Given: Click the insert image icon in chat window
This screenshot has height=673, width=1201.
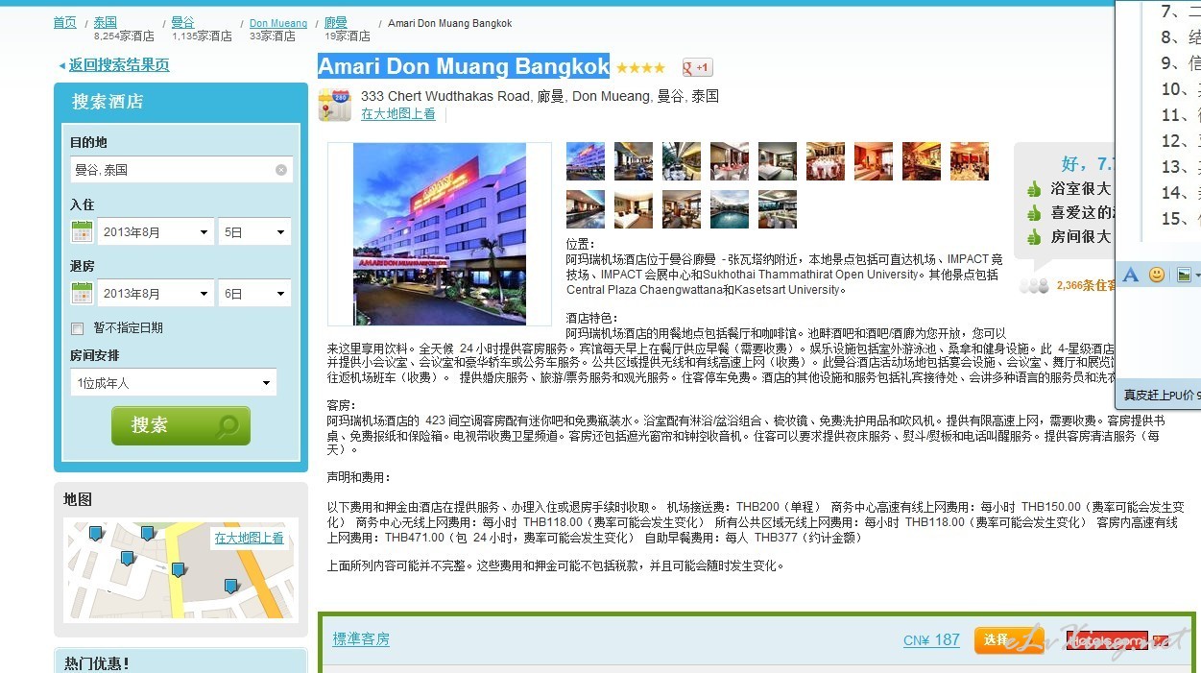Looking at the screenshot, I should [x=1184, y=276].
